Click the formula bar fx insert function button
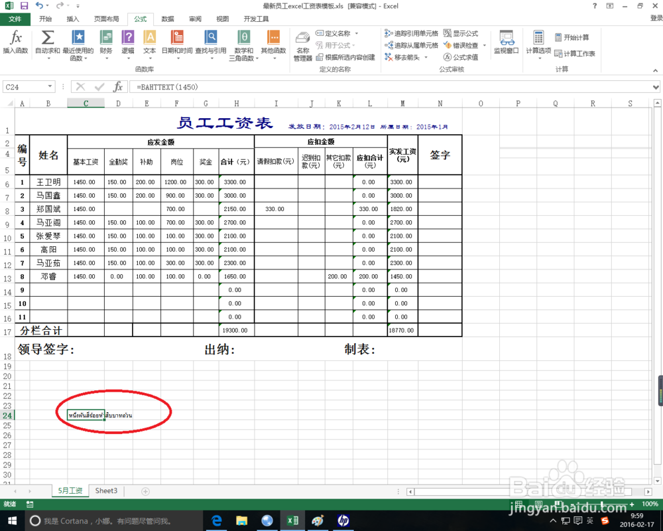 118,87
